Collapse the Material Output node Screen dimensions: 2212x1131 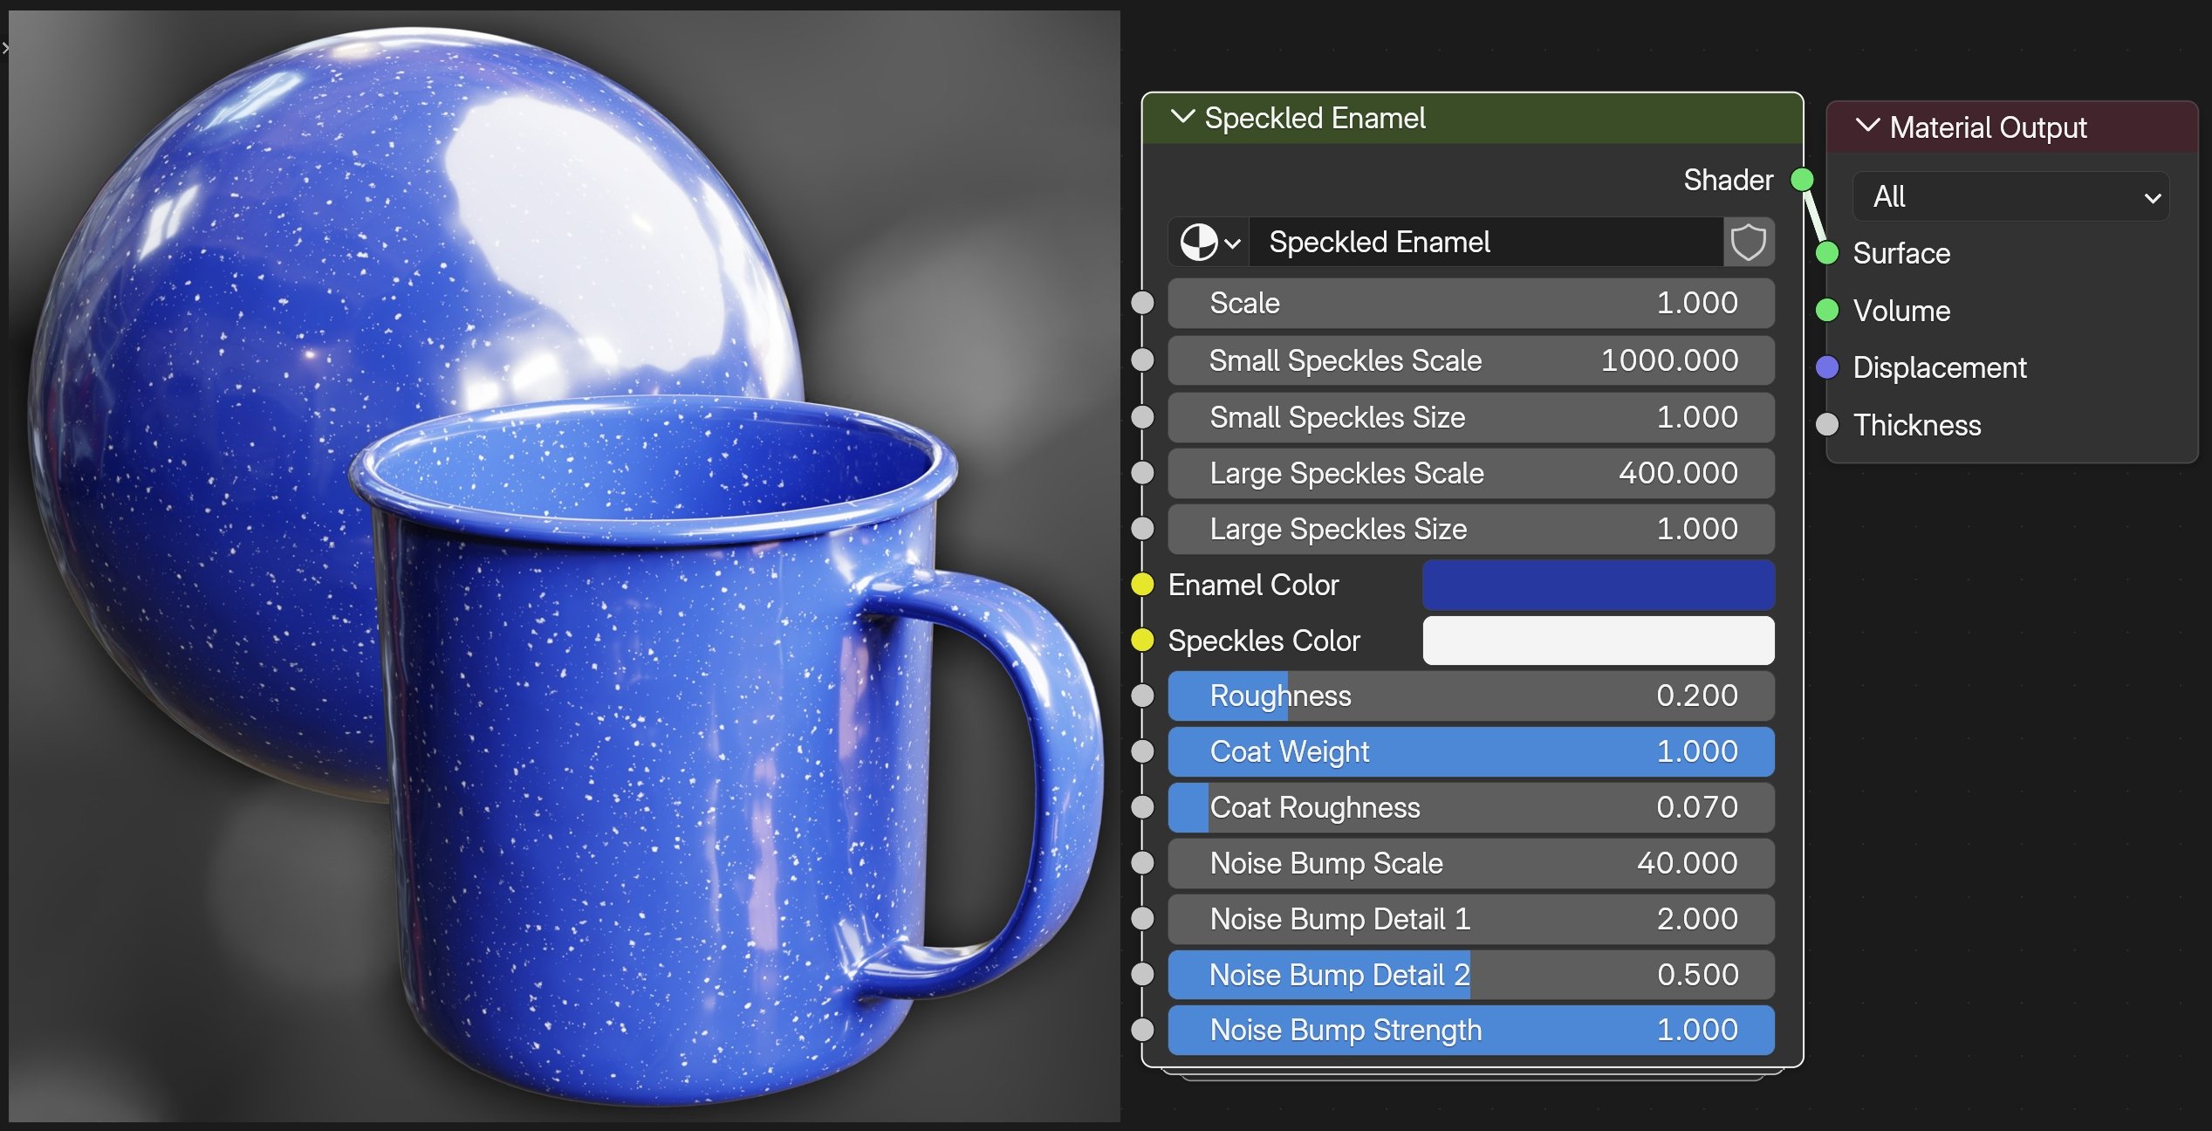tap(1867, 127)
